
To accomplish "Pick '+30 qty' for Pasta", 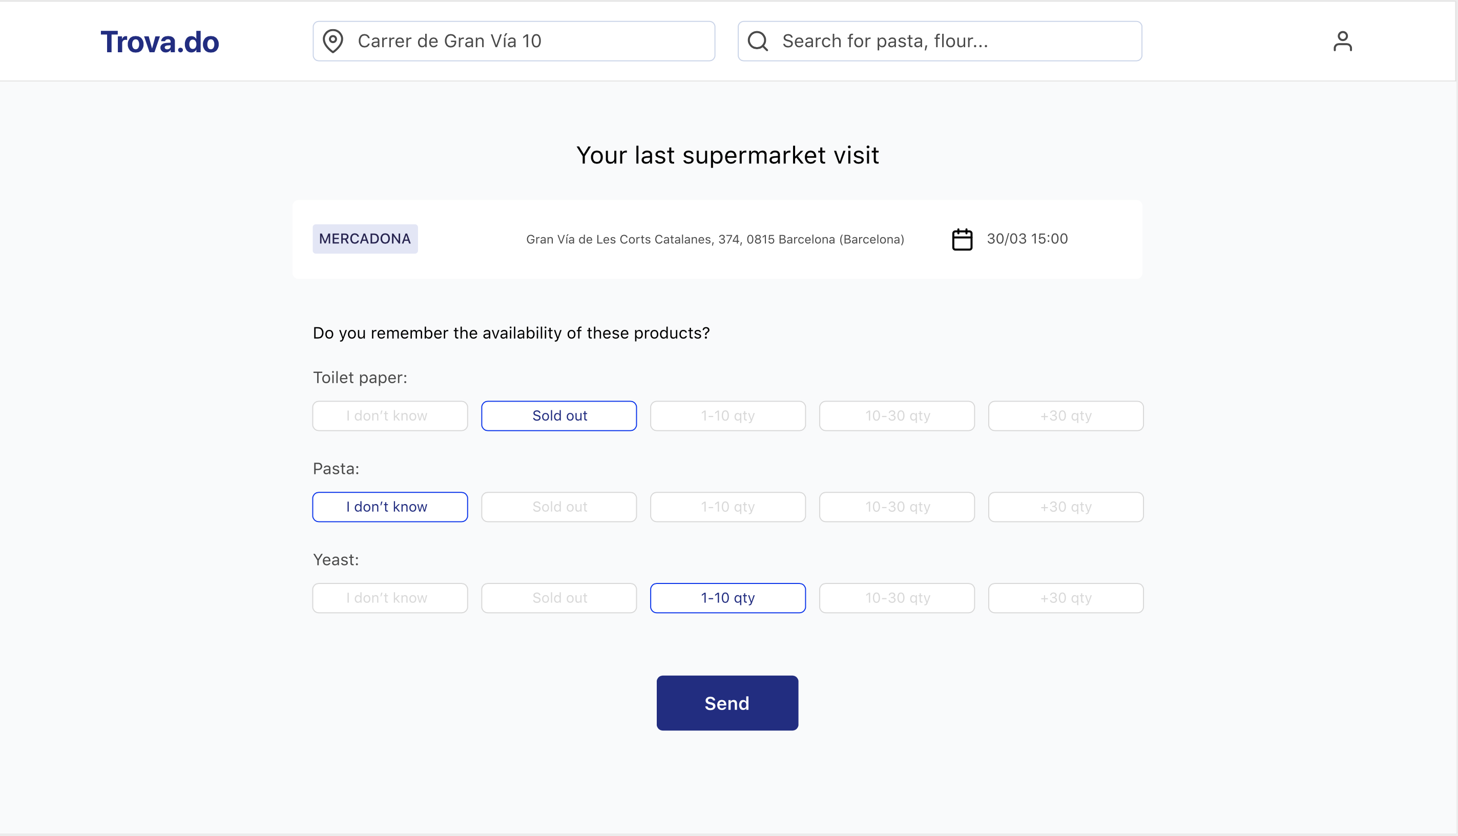I will tap(1066, 507).
